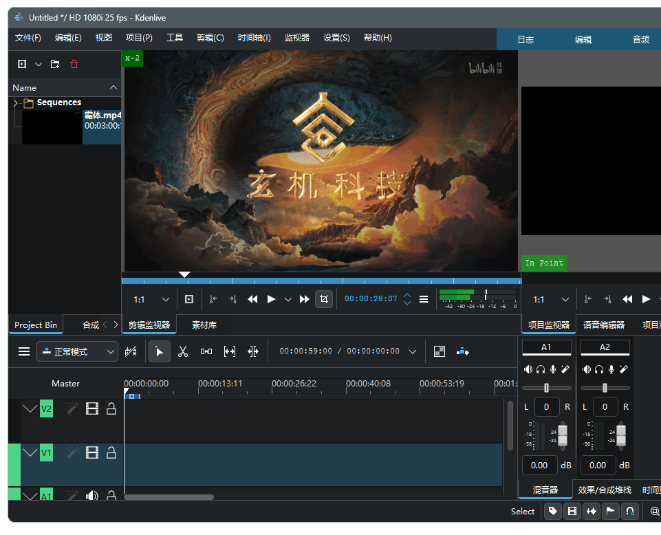This screenshot has width=661, height=535.
Task: Toggle the crop zone icon in monitor
Action: 324,299
